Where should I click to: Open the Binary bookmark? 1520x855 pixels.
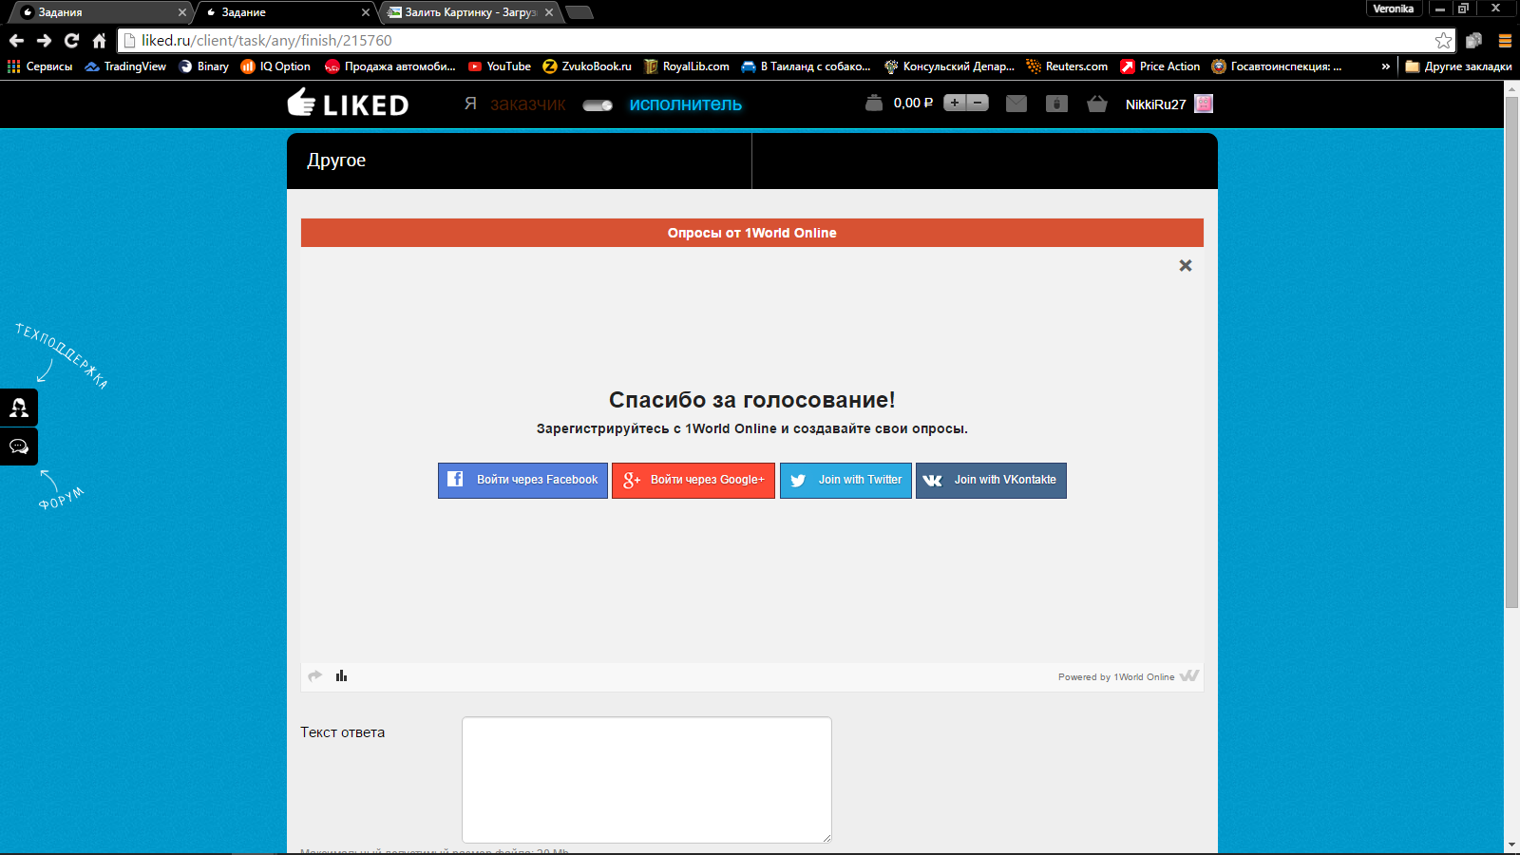coord(204,66)
